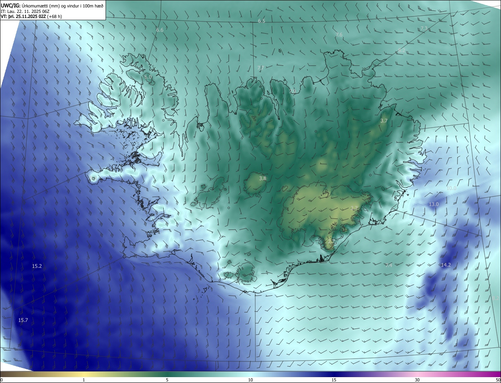This screenshot has height=383, width=501.
Task: Click the 7.9 value on the map
Action: click(292, 91)
